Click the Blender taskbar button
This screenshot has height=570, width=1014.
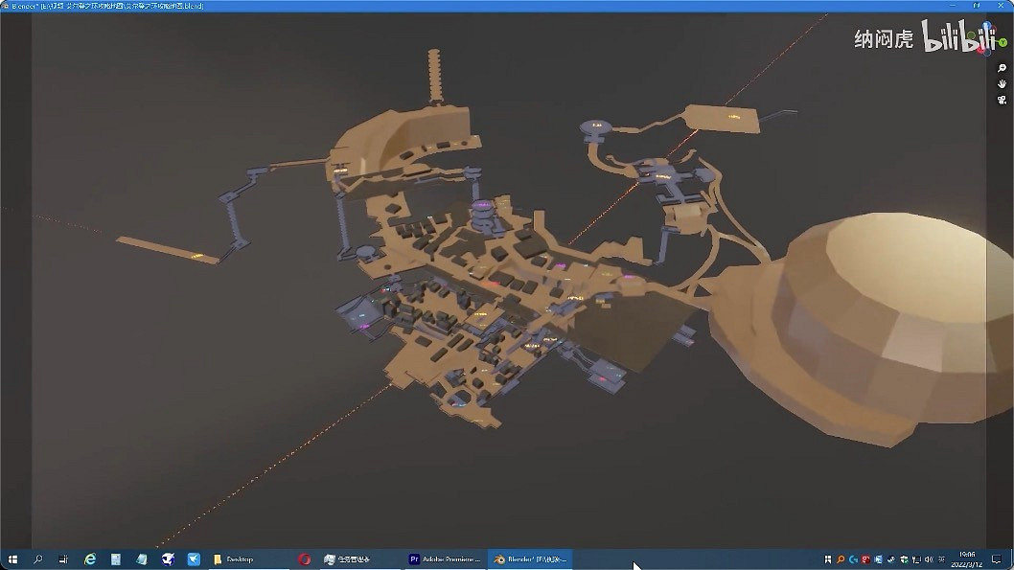tap(530, 559)
